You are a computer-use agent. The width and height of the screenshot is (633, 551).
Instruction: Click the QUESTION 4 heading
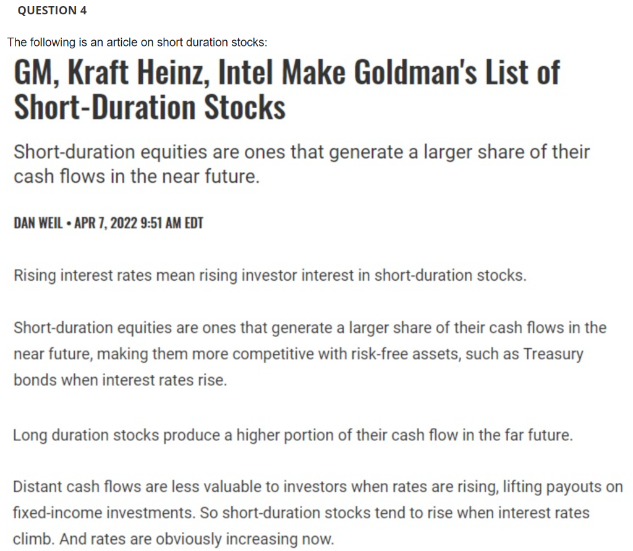[52, 11]
